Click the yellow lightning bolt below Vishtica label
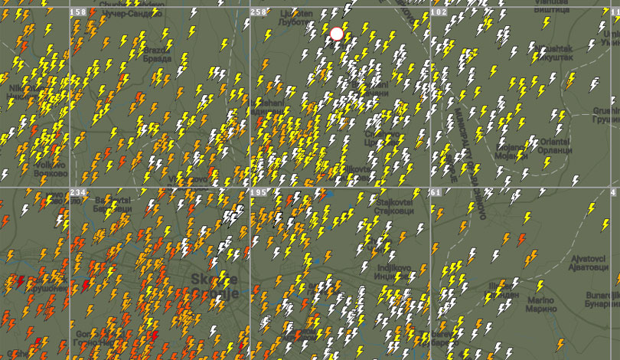Image resolution: width=620 pixels, height=360 pixels. coord(547,24)
